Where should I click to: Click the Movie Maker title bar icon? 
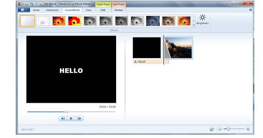pyautogui.click(x=20, y=4)
